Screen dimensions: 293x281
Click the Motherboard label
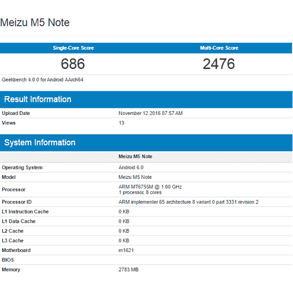click(16, 250)
